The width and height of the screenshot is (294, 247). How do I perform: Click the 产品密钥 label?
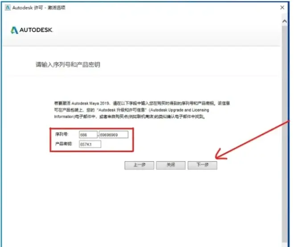(62, 144)
